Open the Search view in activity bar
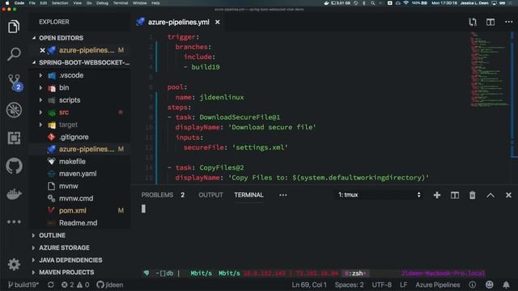This screenshot has height=291, width=518. tap(14, 54)
